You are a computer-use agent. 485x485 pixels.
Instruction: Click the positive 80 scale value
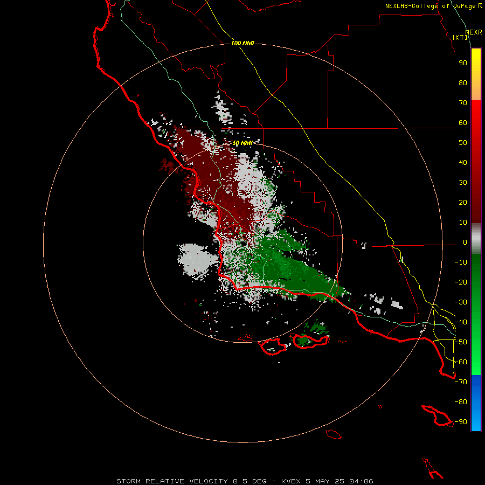pyautogui.click(x=463, y=83)
